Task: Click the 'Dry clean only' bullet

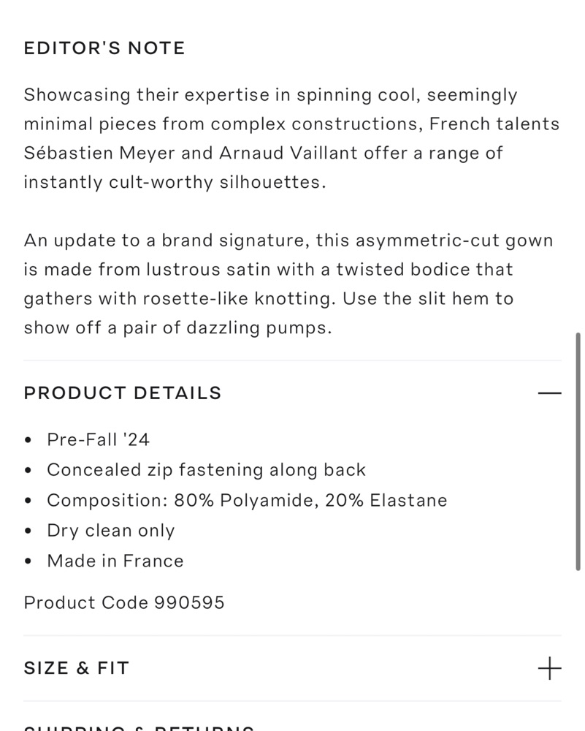Action: [111, 531]
